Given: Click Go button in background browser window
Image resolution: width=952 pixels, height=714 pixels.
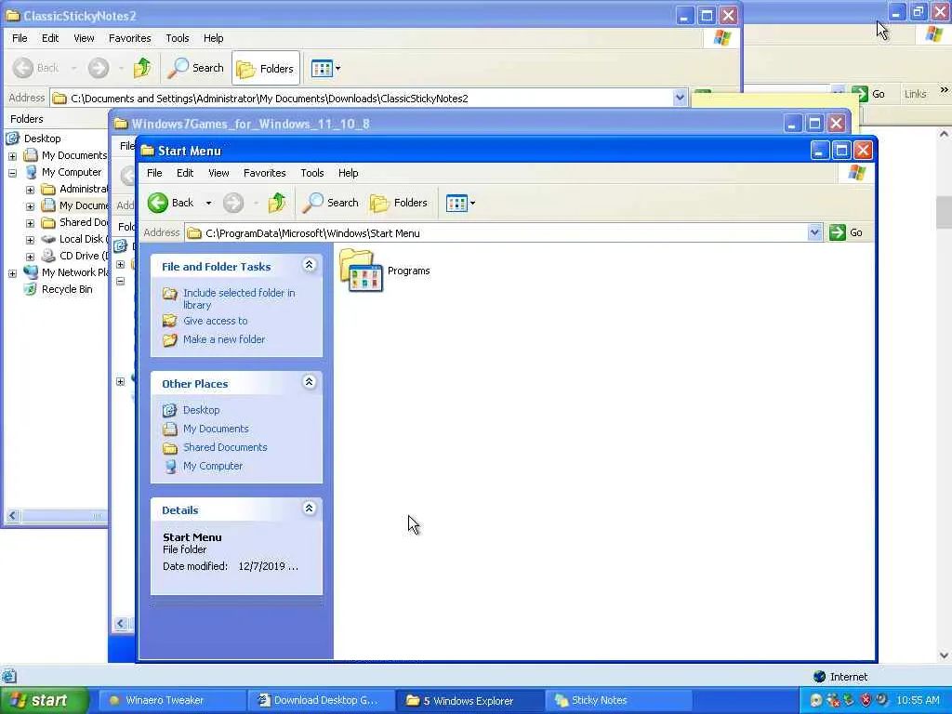Looking at the screenshot, I should 870,94.
